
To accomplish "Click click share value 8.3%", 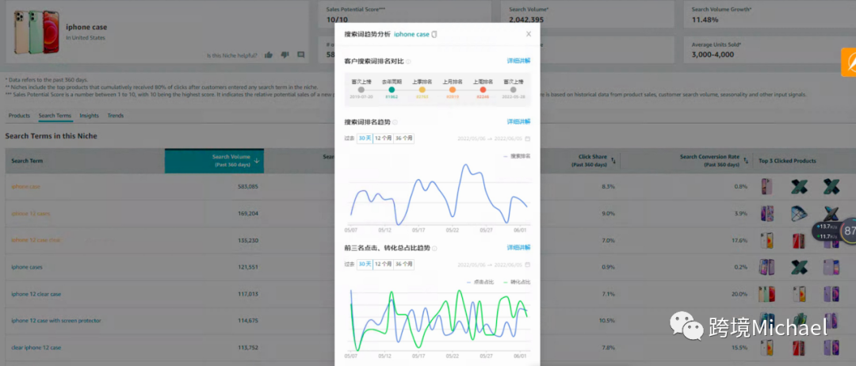I will click(x=608, y=186).
